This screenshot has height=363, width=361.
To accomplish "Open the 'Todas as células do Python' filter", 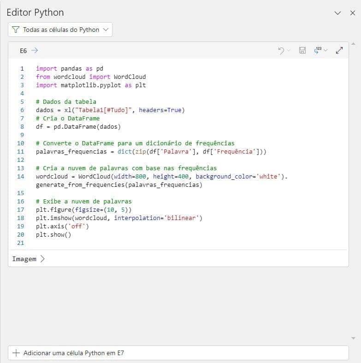I will coord(60,30).
